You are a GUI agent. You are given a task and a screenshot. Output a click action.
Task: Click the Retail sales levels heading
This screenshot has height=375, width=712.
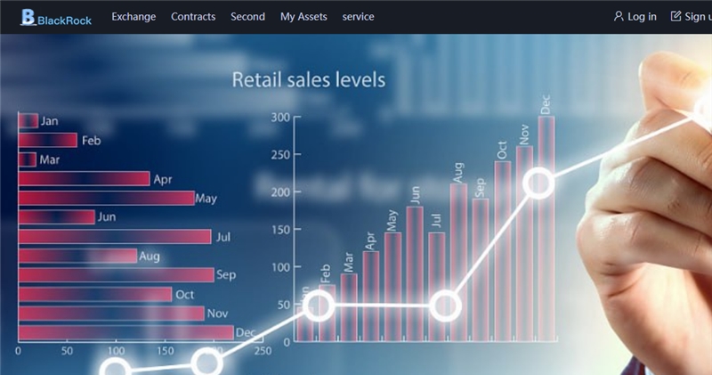tap(308, 79)
